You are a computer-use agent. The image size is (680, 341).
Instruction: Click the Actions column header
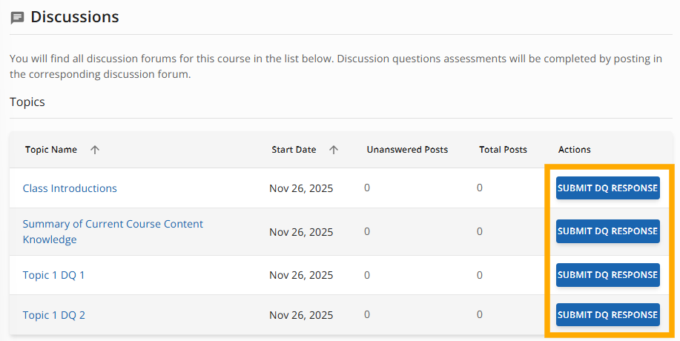click(574, 150)
